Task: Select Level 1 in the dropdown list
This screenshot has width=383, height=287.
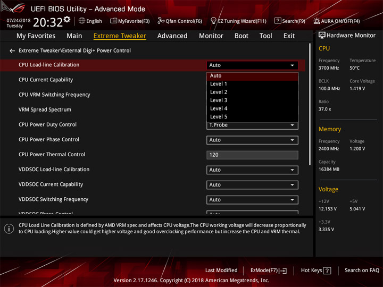Action: (x=252, y=84)
